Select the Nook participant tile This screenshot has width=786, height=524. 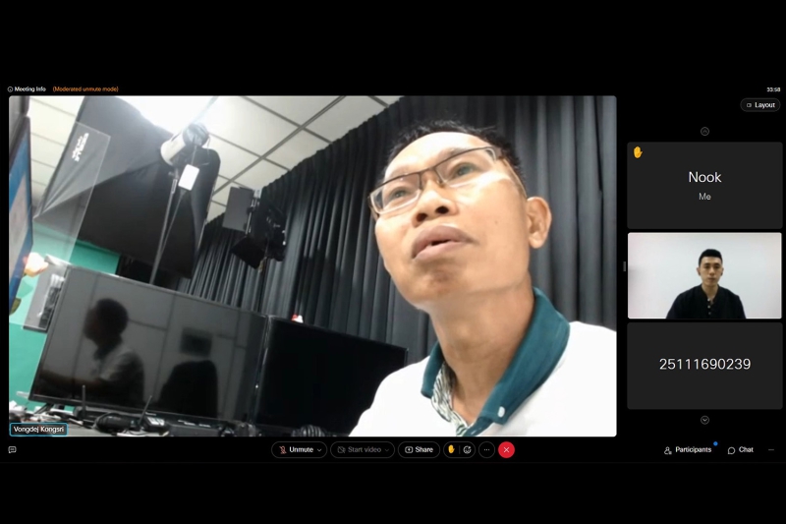704,185
